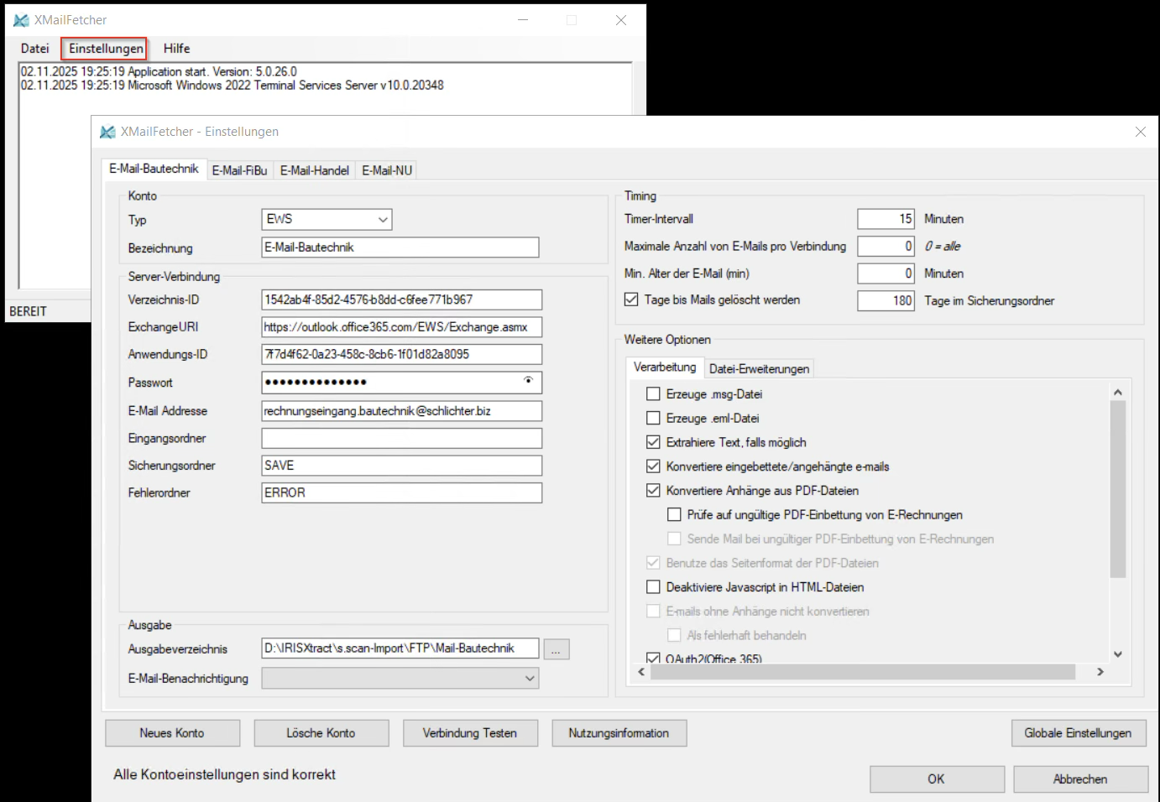Image resolution: width=1160 pixels, height=802 pixels.
Task: Click the Verbindung Testen button
Action: pos(469,733)
